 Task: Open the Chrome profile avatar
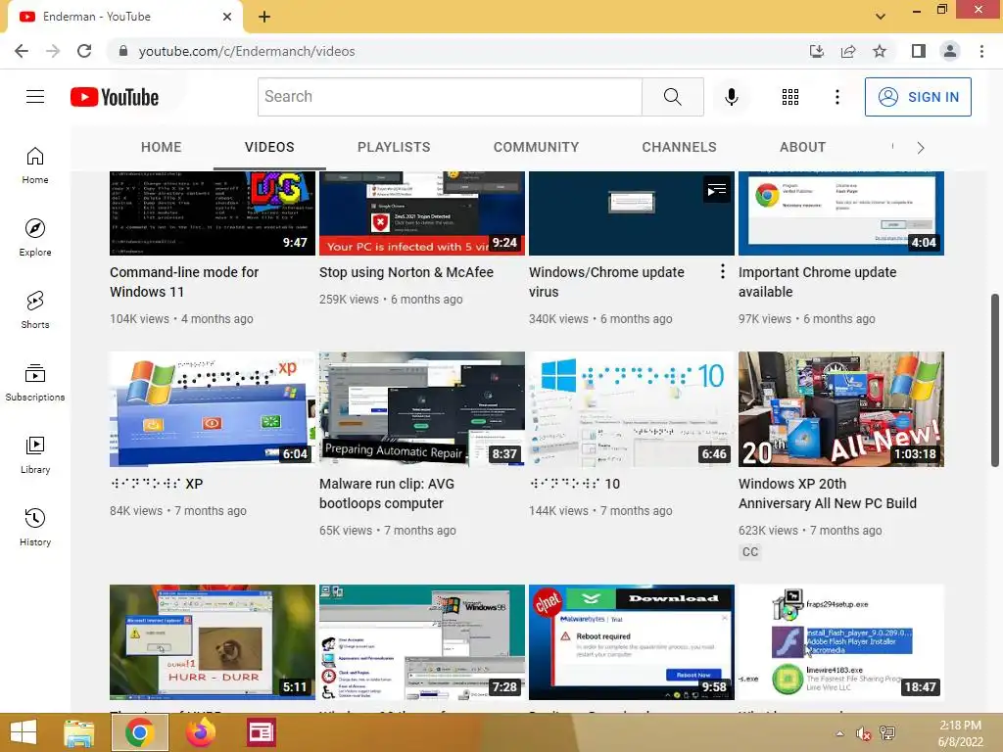[x=950, y=51]
